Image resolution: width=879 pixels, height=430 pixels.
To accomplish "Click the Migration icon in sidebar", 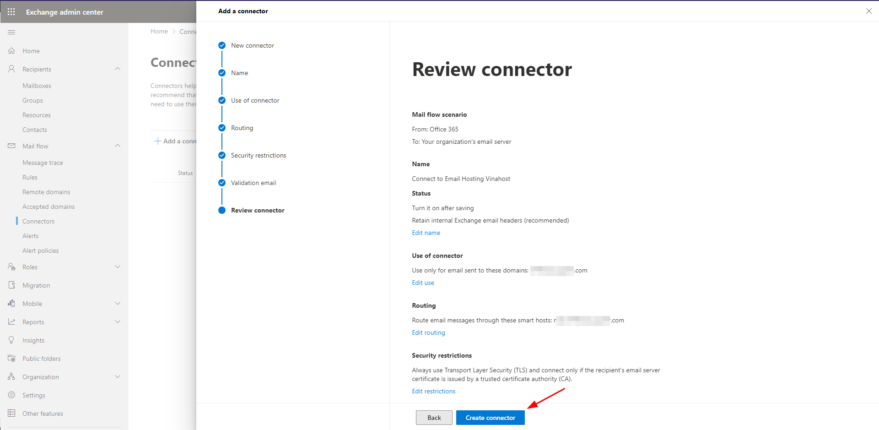I will 11,285.
